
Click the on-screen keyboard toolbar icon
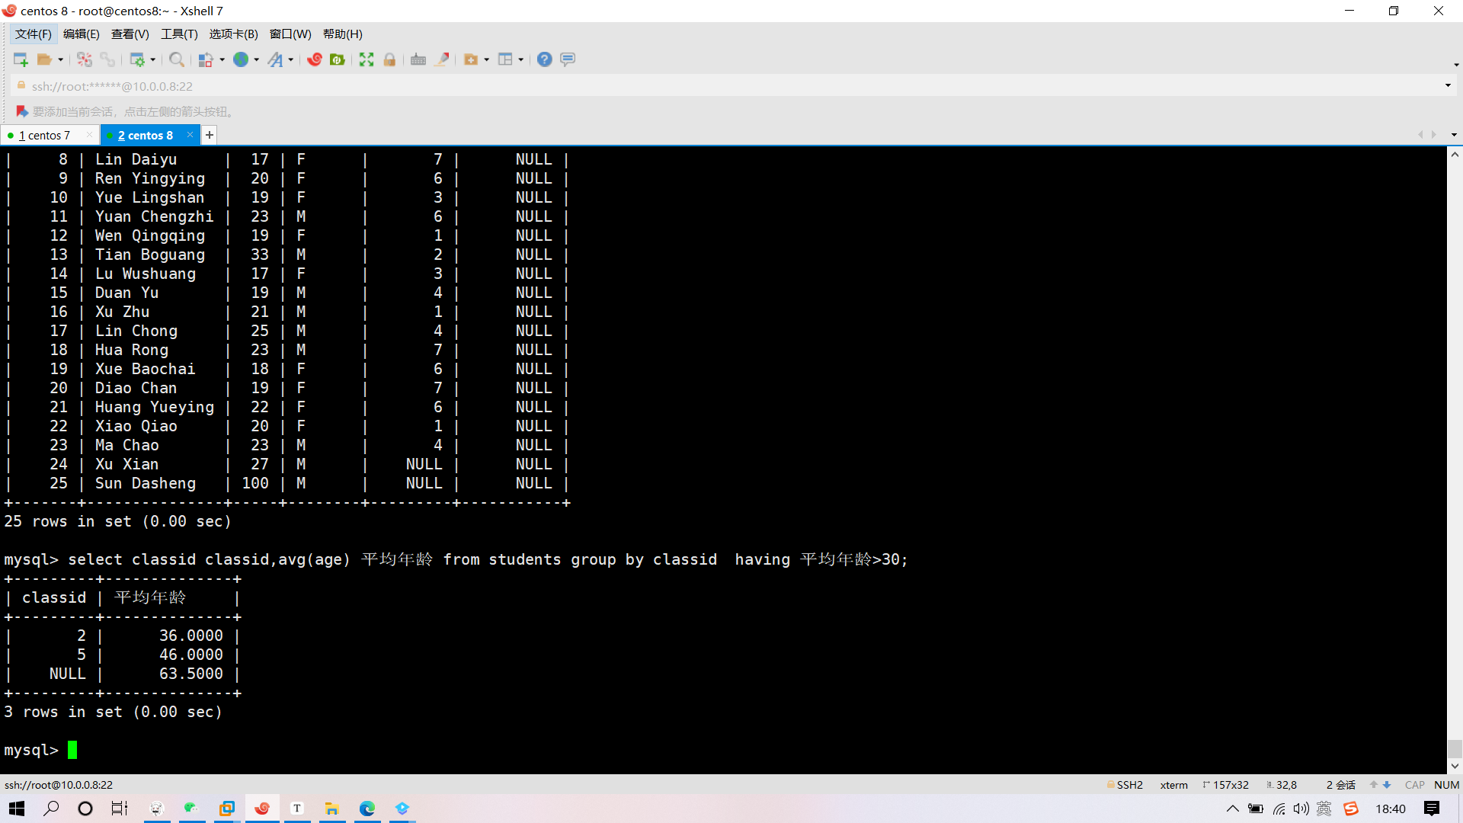tap(418, 59)
